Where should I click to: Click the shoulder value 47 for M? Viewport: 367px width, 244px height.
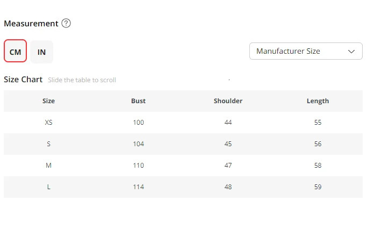click(x=228, y=166)
